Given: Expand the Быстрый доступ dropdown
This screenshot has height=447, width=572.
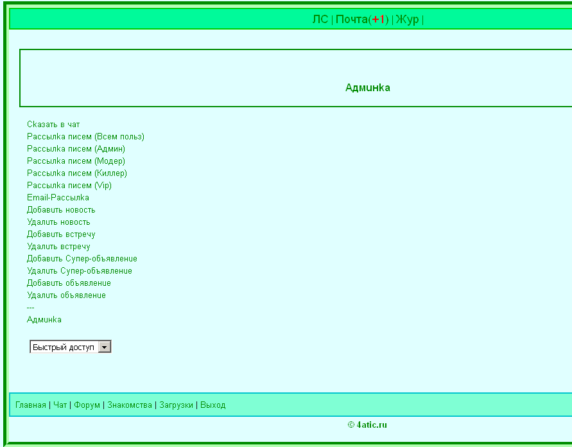Looking at the screenshot, I should click(105, 347).
